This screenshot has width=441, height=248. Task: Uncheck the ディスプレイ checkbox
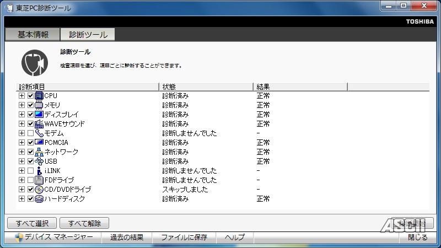click(31, 115)
